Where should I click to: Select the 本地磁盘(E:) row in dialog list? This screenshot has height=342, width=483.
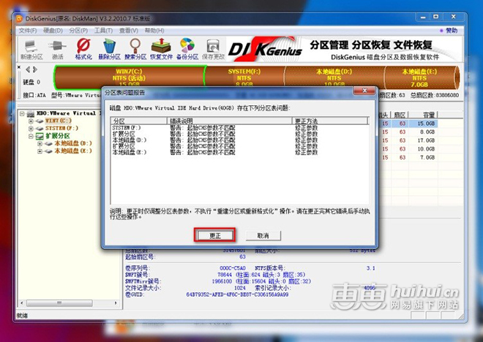(239, 152)
